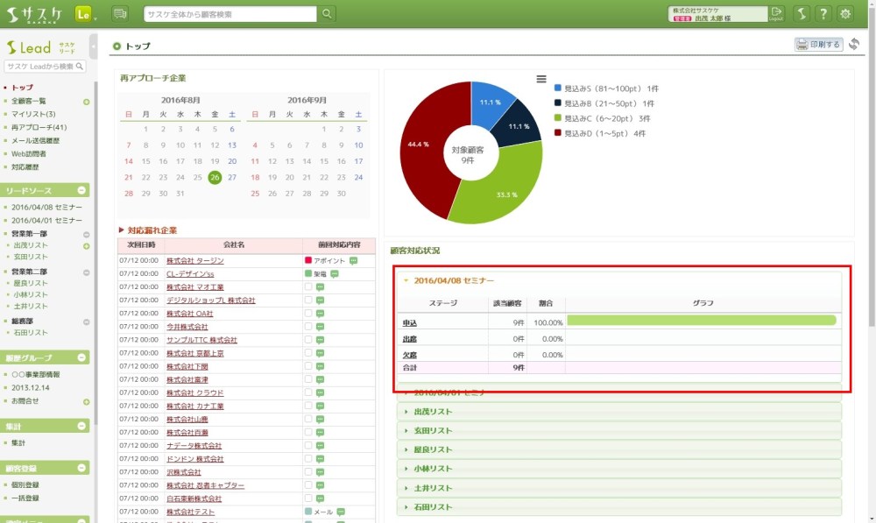
Task: Click the search magnifier button in header
Action: pos(328,14)
